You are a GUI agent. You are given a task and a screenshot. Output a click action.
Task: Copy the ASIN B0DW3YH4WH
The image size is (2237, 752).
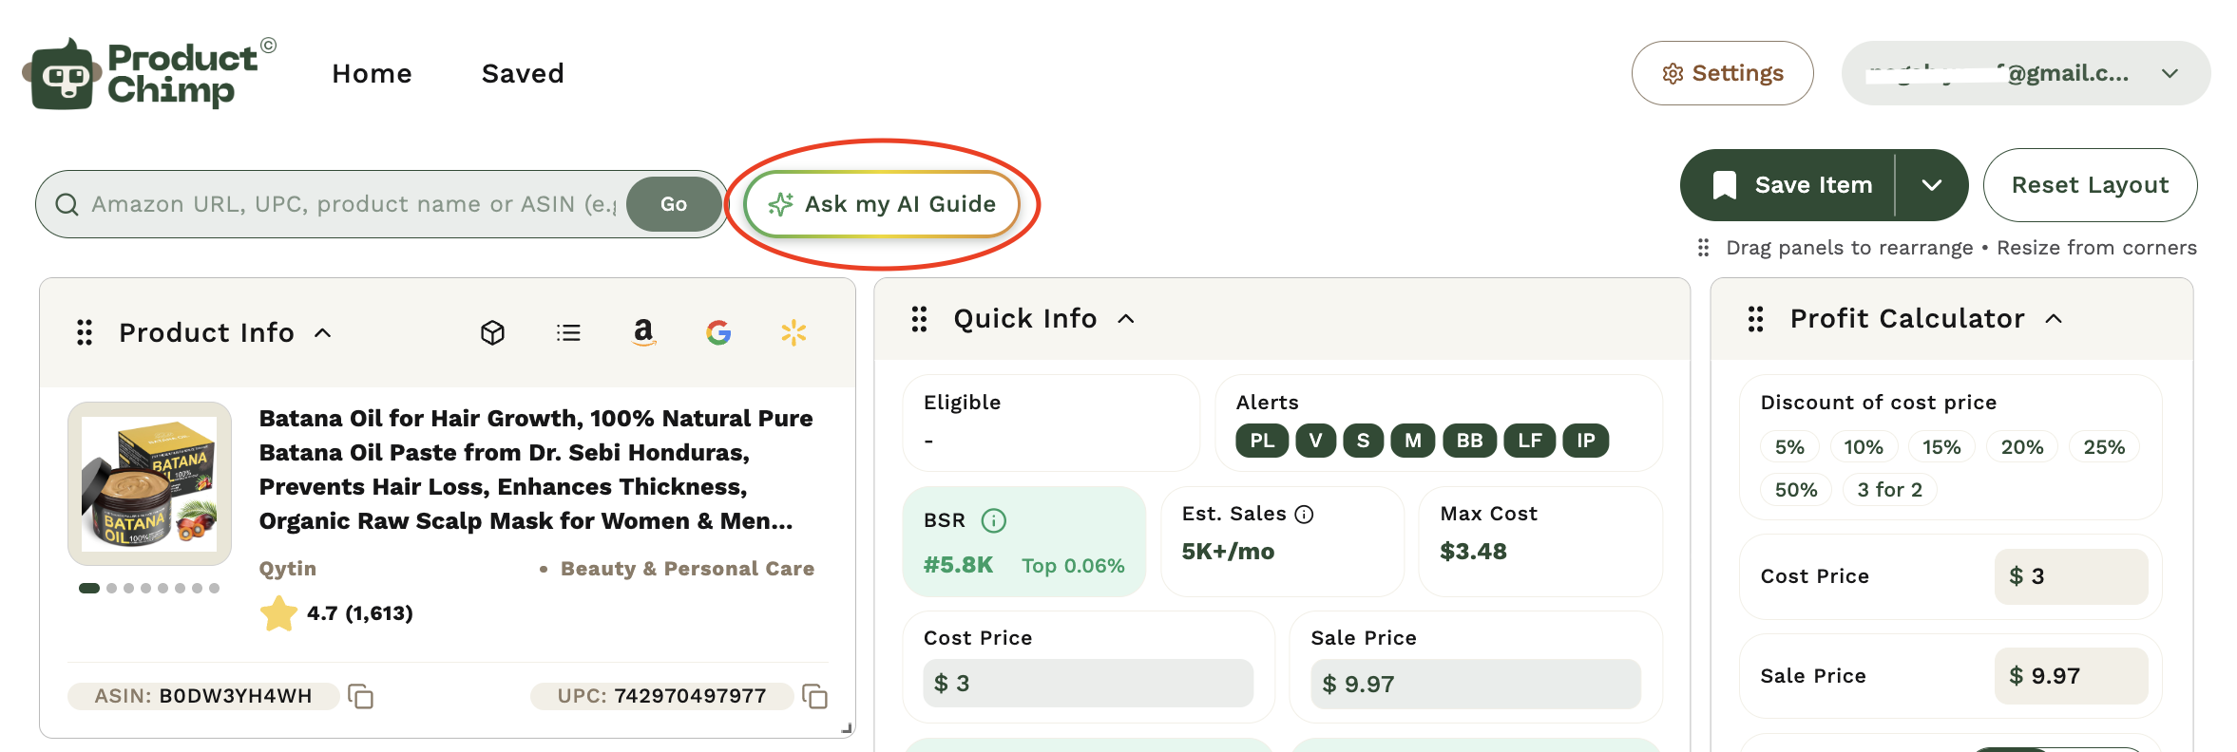(361, 696)
